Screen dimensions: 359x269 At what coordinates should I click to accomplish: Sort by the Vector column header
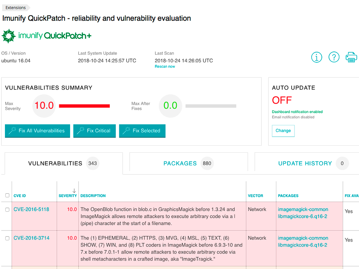(256, 196)
